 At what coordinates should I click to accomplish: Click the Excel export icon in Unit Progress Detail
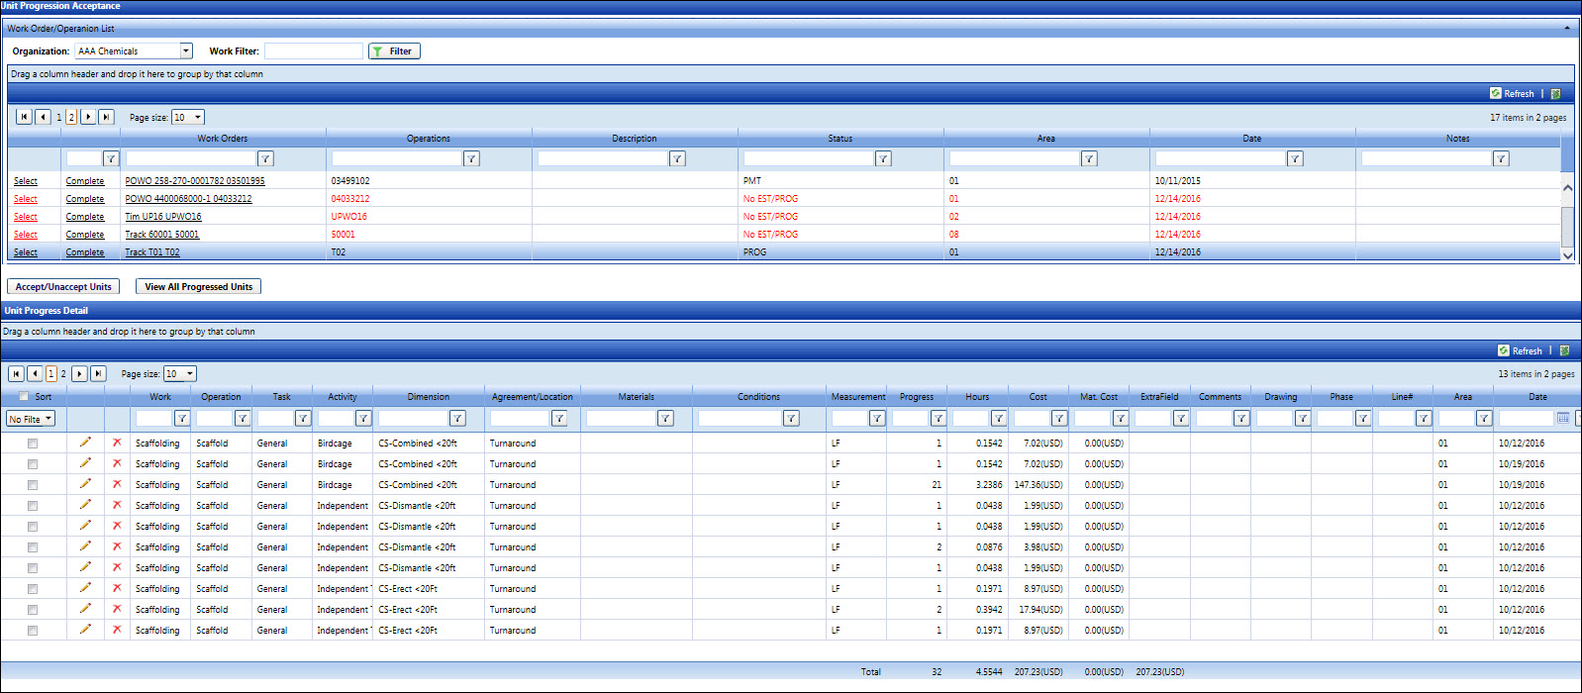(1563, 350)
